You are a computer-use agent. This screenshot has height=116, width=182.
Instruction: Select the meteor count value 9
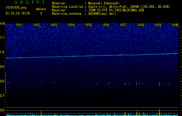(x=41, y=13)
